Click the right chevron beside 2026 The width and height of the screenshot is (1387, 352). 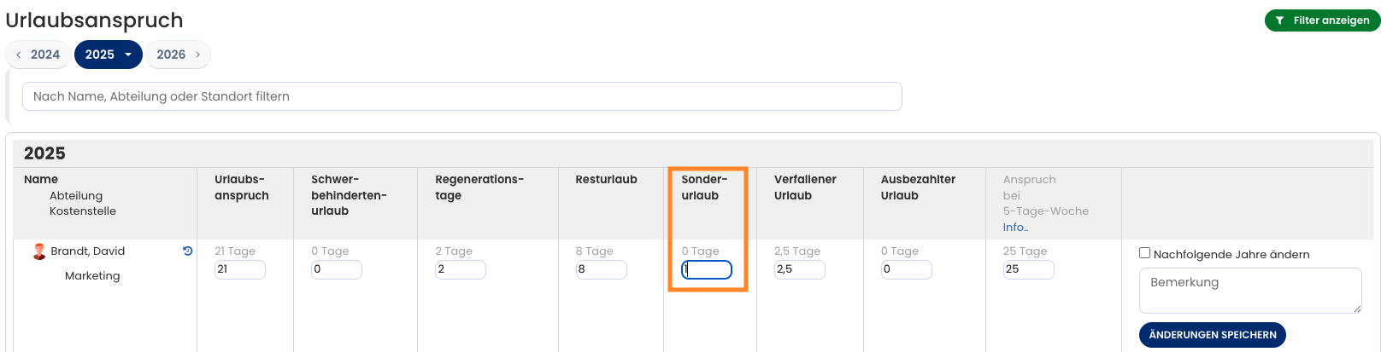click(x=198, y=55)
